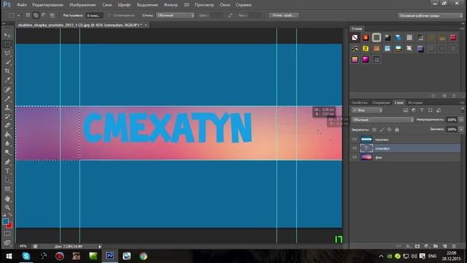Create new layer icon at panel bottom

click(x=444, y=246)
